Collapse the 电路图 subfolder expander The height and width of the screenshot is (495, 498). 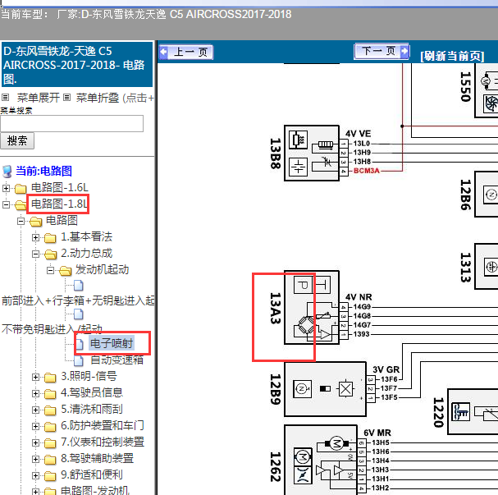(x=21, y=221)
